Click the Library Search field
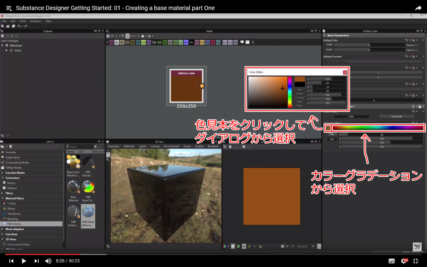Screen dimensions: 427x267 pyautogui.click(x=81, y=146)
